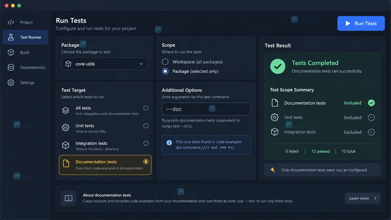Screen dimensions: 391x220
Task: Click 'Only documentation tests were run' note
Action: [324, 170]
